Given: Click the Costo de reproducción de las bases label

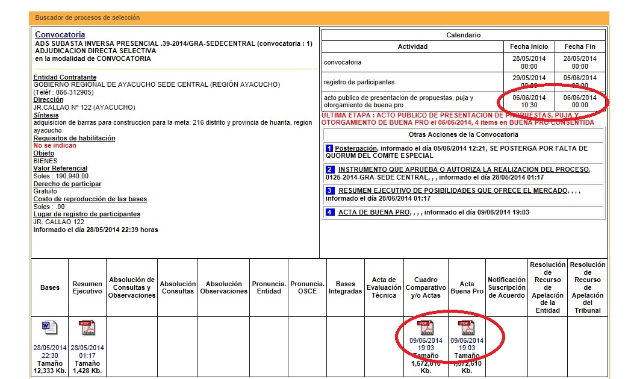Looking at the screenshot, I should (x=90, y=199).
